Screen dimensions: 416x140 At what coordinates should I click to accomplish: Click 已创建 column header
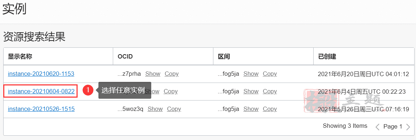(327, 56)
